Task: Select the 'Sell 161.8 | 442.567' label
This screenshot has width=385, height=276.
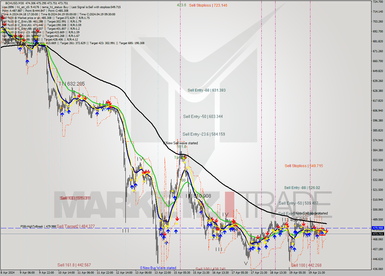Action: (74, 265)
